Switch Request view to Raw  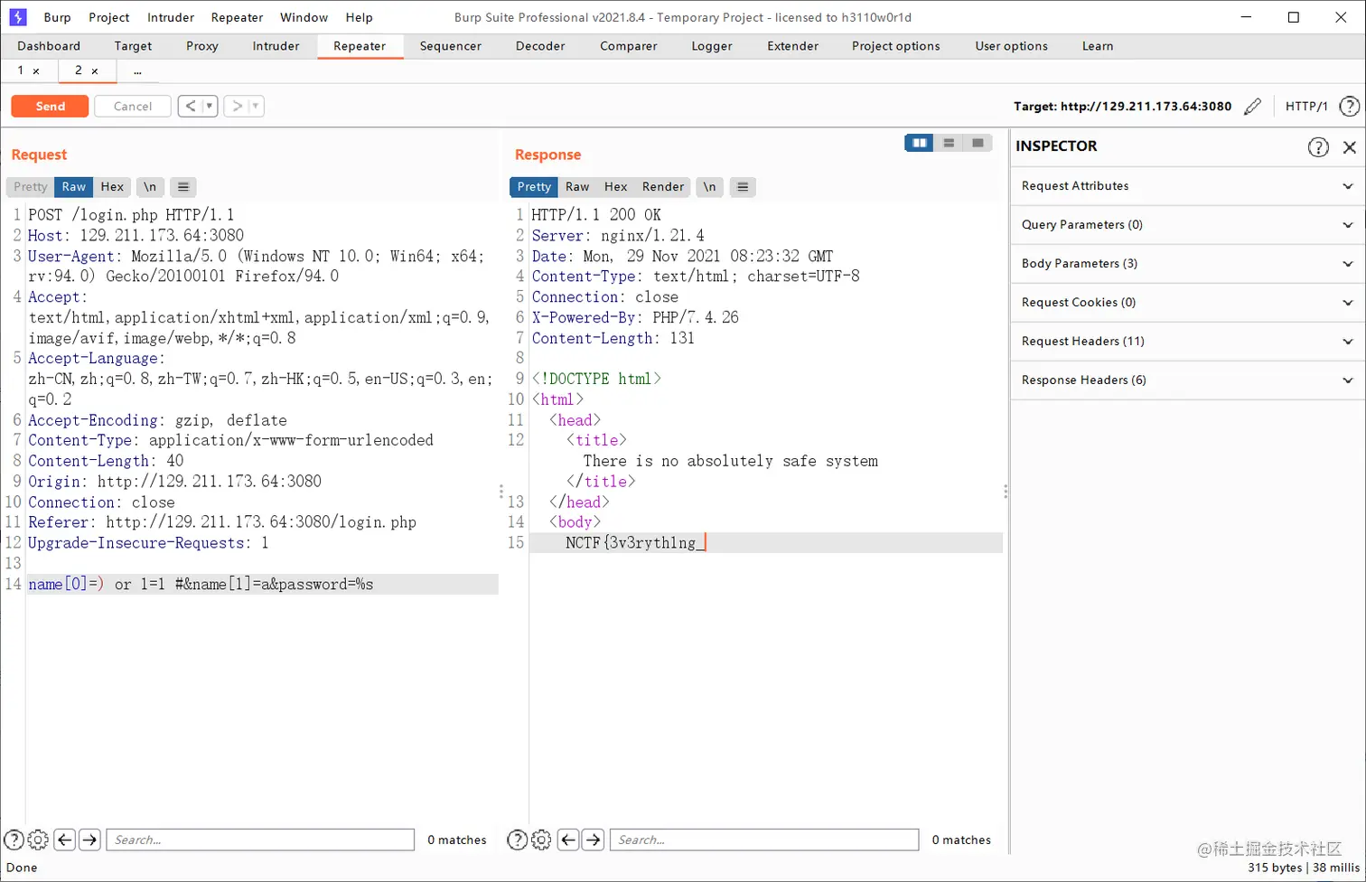74,187
